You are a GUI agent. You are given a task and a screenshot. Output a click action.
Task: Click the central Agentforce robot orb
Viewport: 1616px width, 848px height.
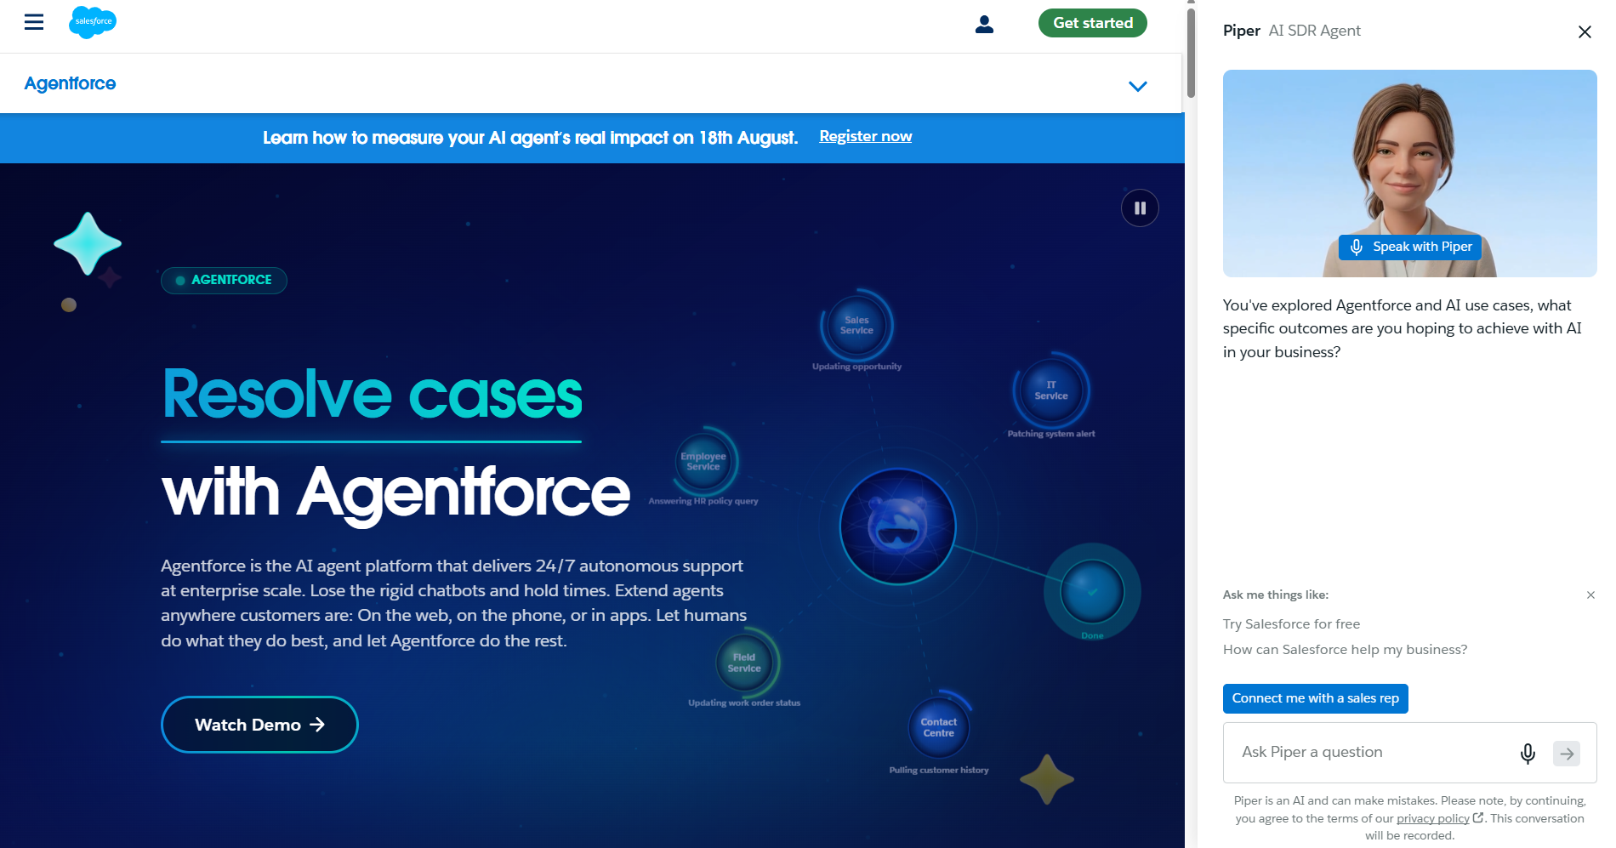(897, 526)
